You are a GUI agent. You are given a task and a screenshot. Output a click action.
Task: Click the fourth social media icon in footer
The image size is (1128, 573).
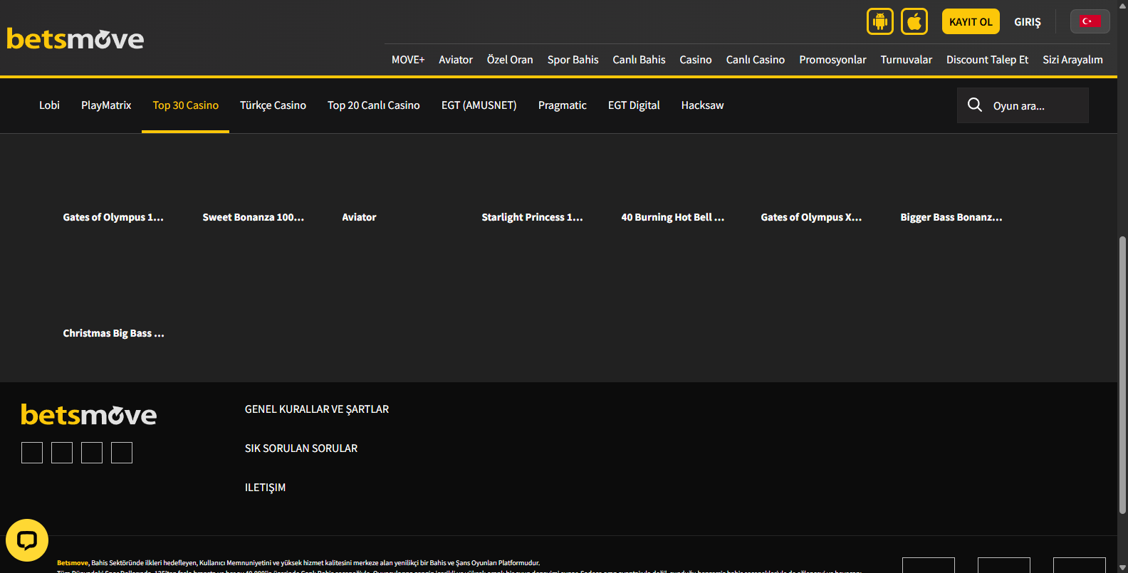[122, 453]
